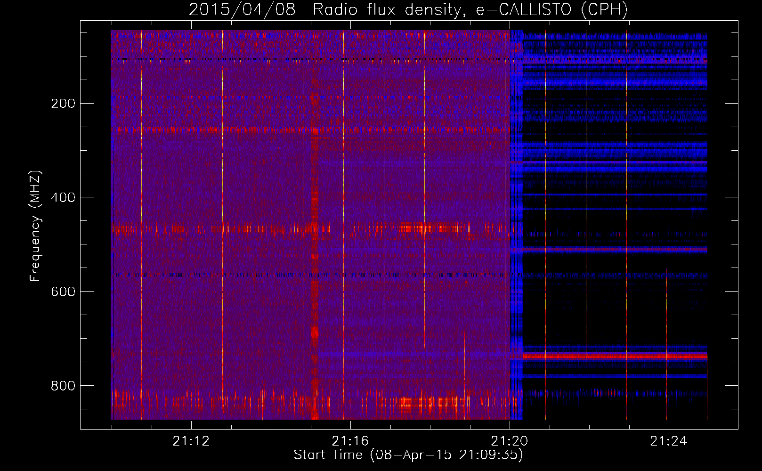Click the 800 frequency tick label
This screenshot has width=762, height=471.
pyautogui.click(x=63, y=386)
